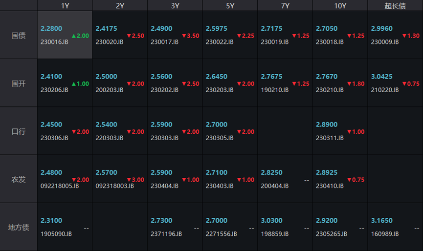Click the red ▼3.00 change for 092318003.IB
The height and width of the screenshot is (251, 423).
pos(135,180)
